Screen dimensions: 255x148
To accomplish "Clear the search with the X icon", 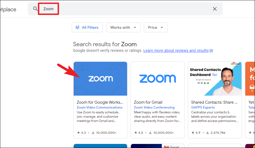I will coord(215,9).
